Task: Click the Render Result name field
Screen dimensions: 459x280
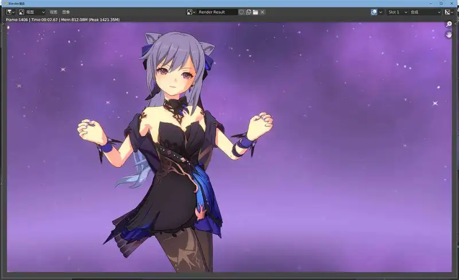Action: (217, 12)
